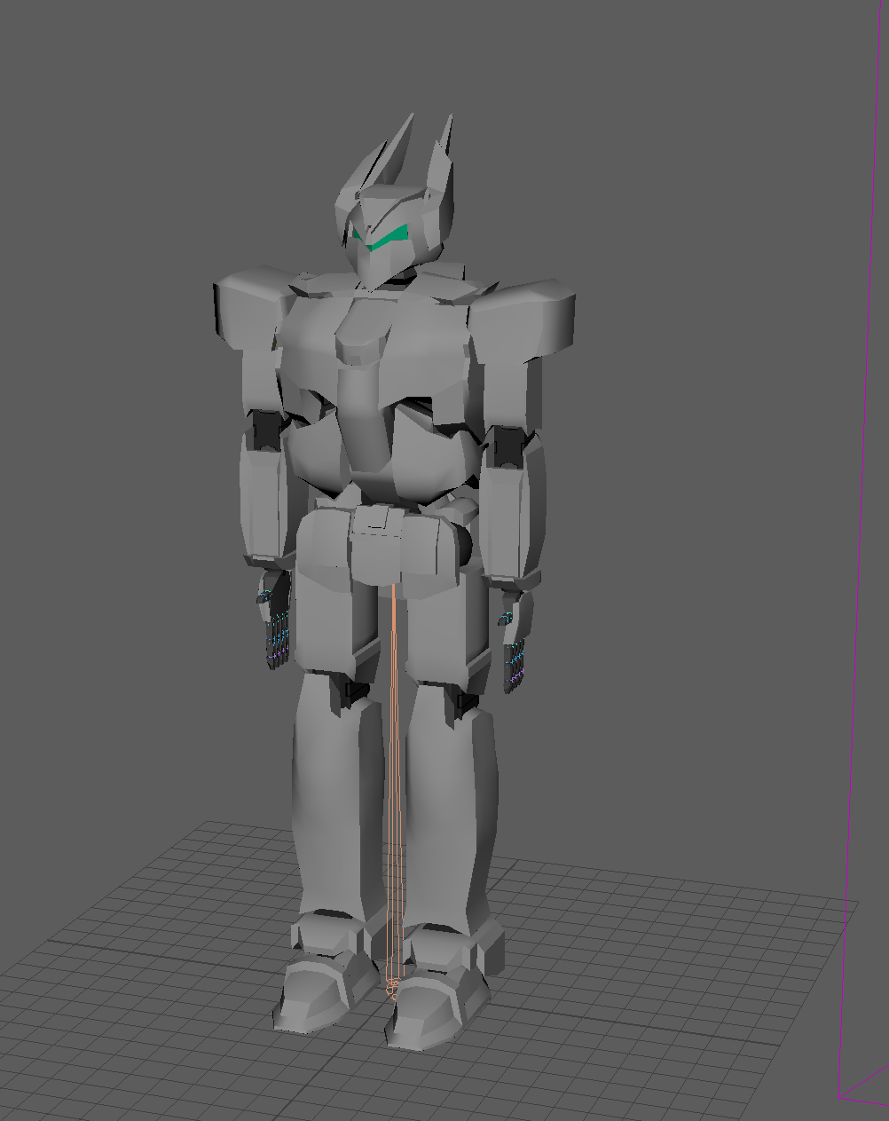
Task: Click the orange spine curve between the legs
Action: (x=394, y=754)
